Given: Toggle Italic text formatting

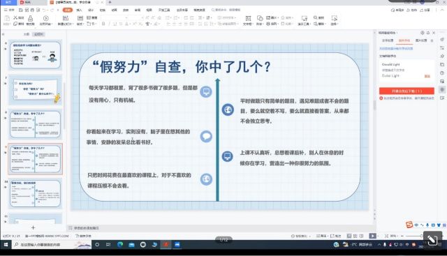Looking at the screenshot, I should pyautogui.click(x=110, y=24).
